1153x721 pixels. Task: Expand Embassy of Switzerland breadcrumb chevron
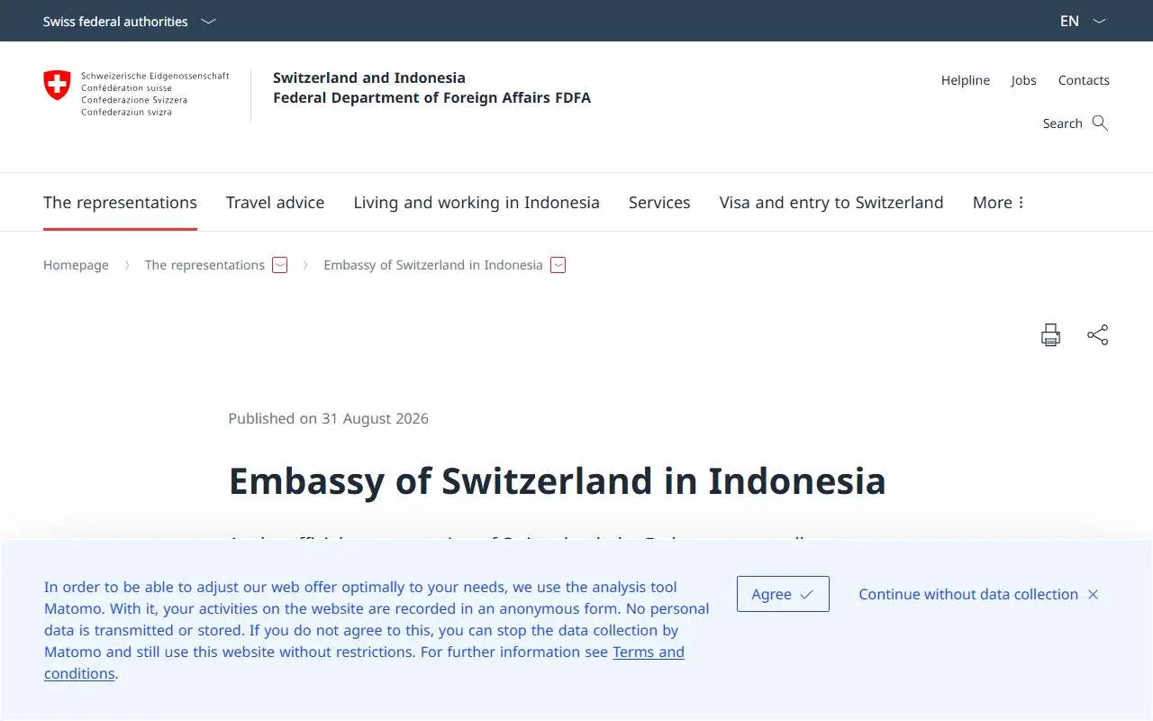pos(558,265)
